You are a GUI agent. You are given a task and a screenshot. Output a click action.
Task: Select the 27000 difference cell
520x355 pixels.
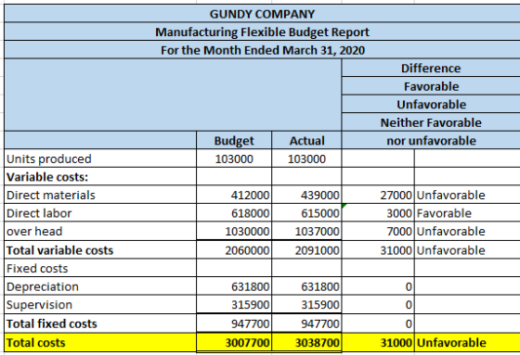click(378, 196)
